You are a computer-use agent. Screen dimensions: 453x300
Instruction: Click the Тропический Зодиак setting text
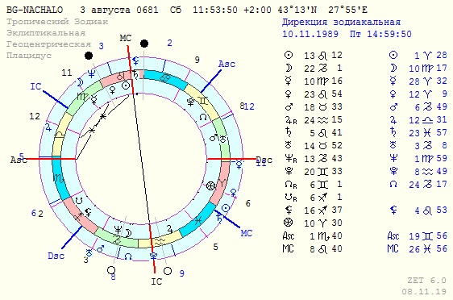[x=57, y=22]
